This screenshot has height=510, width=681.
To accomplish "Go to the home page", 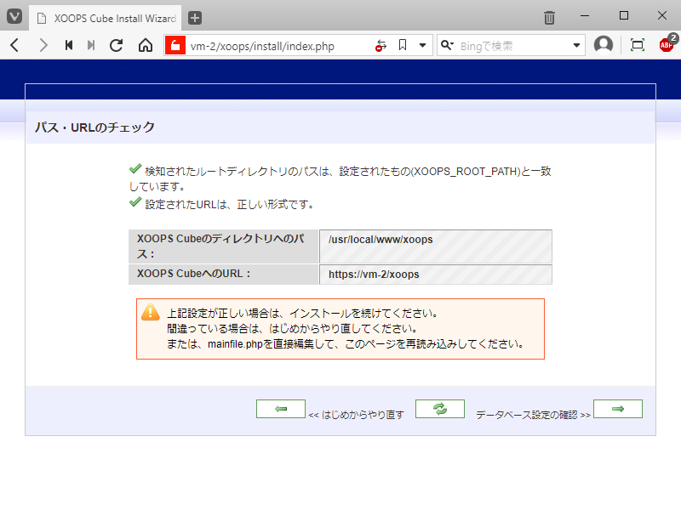I will (146, 45).
